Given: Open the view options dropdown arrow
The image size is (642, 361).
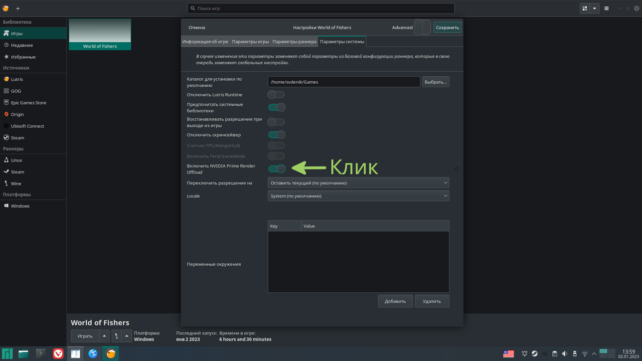Looking at the screenshot, I should point(595,9).
